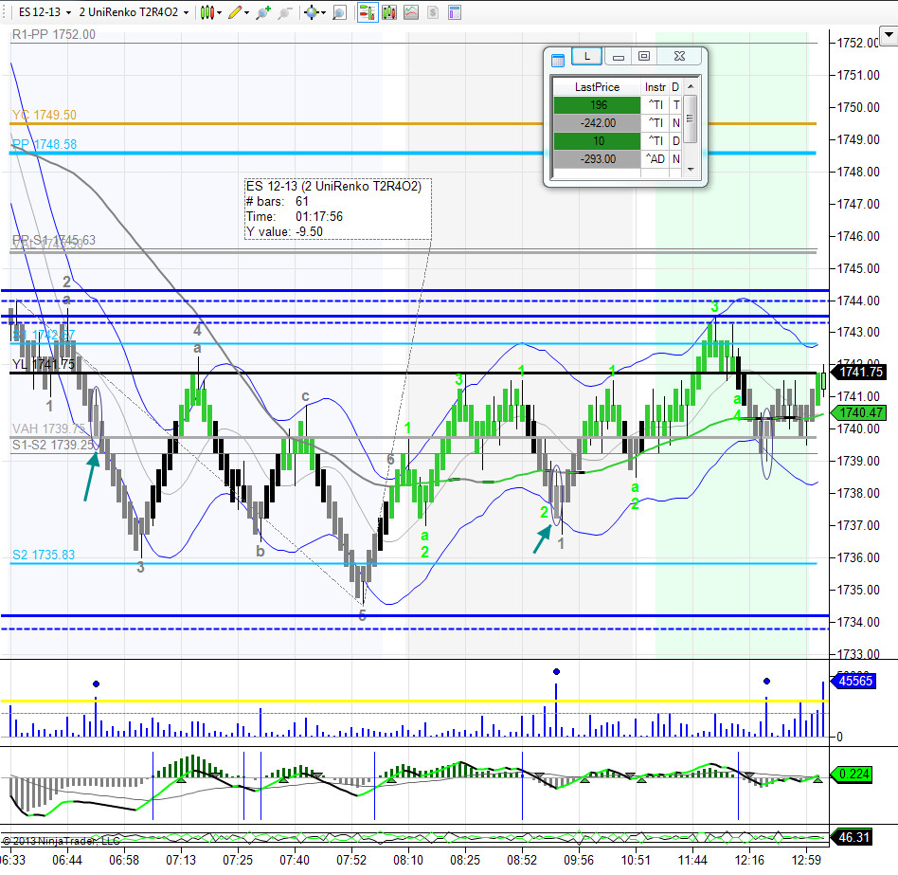Expand the drawing tools dropdown arrow
The width and height of the screenshot is (898, 875).
point(247,12)
